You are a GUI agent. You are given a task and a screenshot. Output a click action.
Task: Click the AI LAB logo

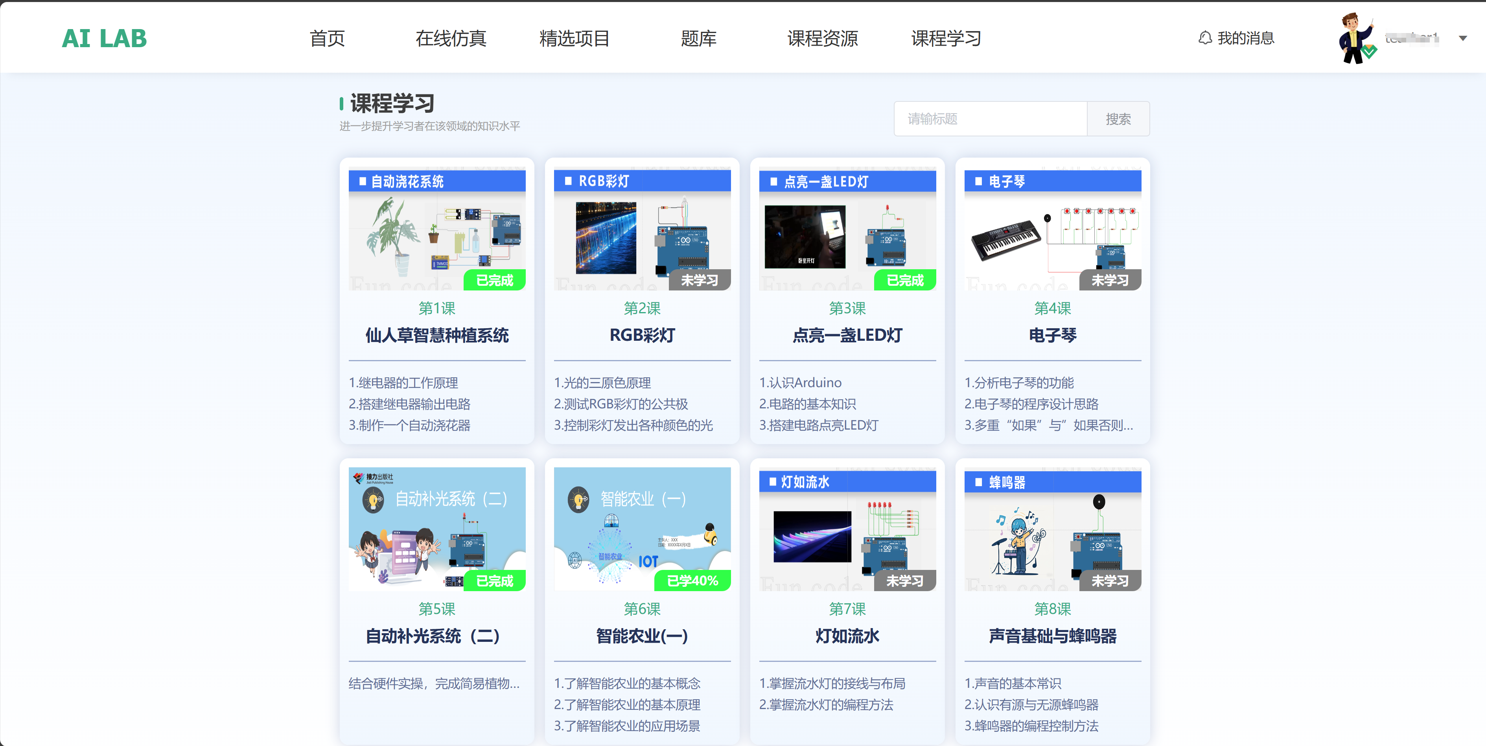105,39
